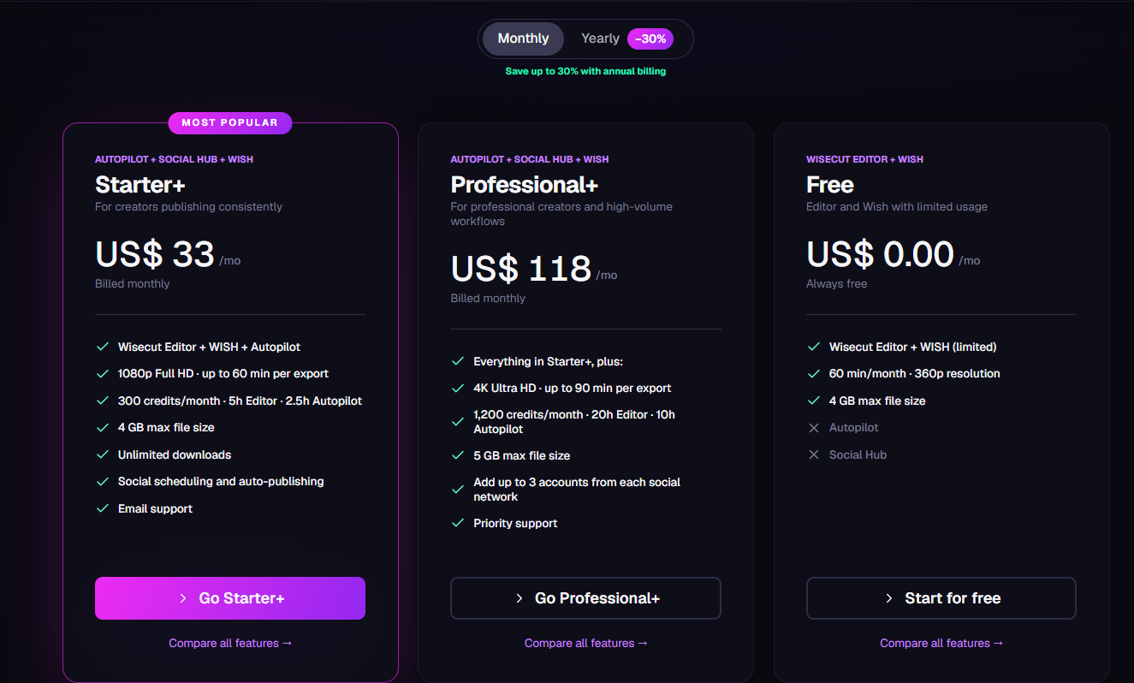The width and height of the screenshot is (1134, 683).
Task: Click chevron icon in Go Professional+ button
Action: (x=520, y=598)
